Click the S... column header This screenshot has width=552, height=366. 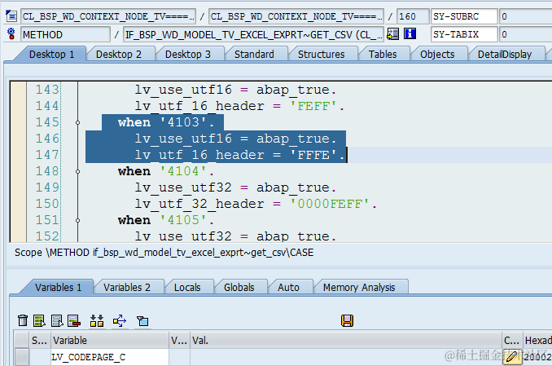[x=40, y=340]
